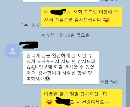
Task: Select the yellow message 따뜻한 말씀 정말 감사드립니다
Action: click(82, 98)
